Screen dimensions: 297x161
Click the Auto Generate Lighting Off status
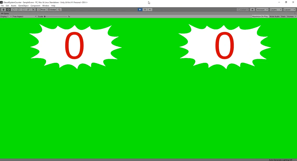coord(281,160)
